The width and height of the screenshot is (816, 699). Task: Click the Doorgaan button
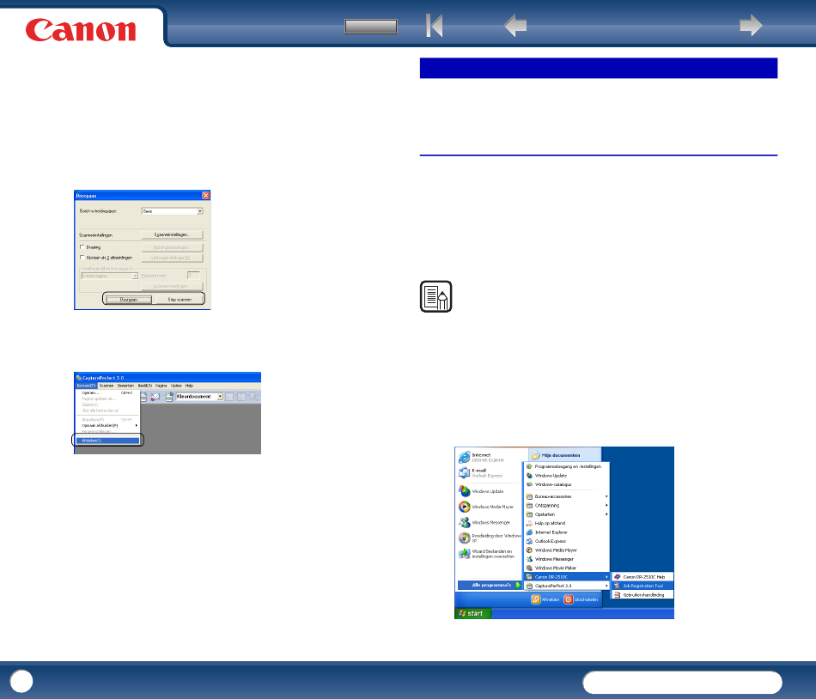(x=130, y=299)
